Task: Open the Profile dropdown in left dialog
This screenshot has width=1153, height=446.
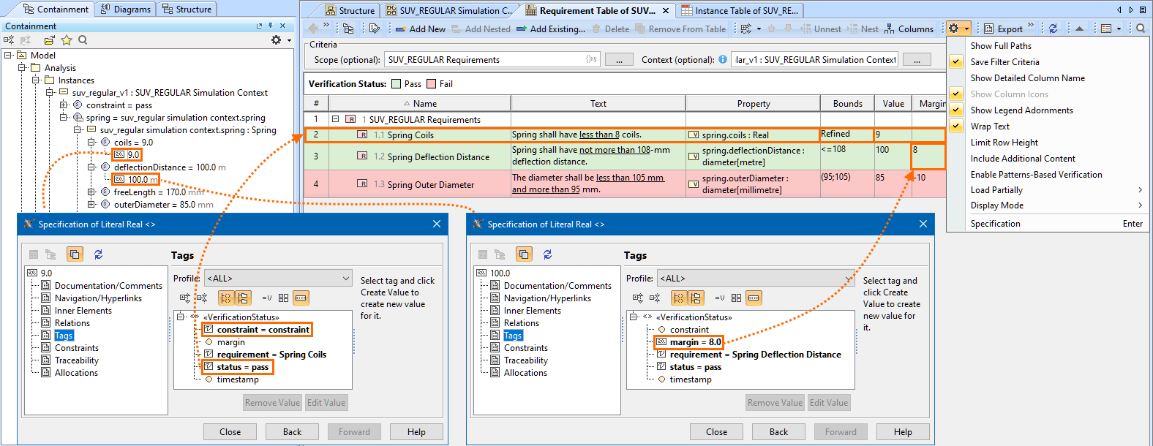Action: [x=346, y=279]
